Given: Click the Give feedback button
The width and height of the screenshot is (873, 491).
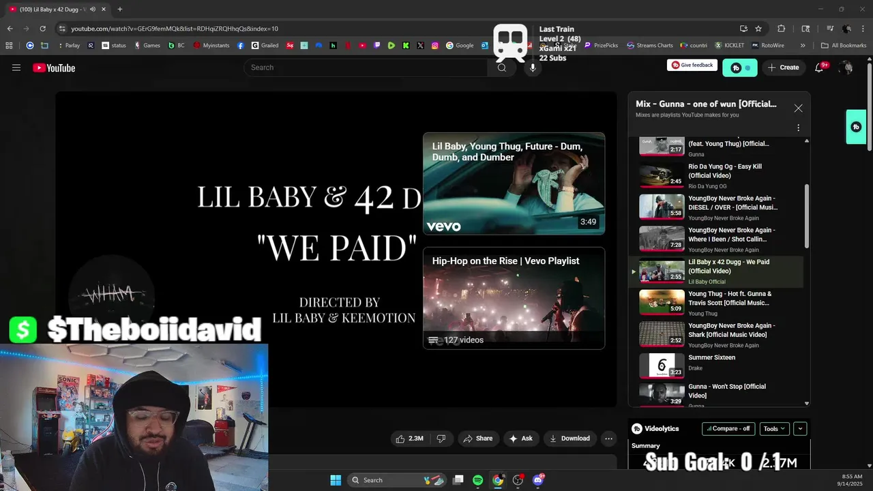Looking at the screenshot, I should pyautogui.click(x=692, y=65).
